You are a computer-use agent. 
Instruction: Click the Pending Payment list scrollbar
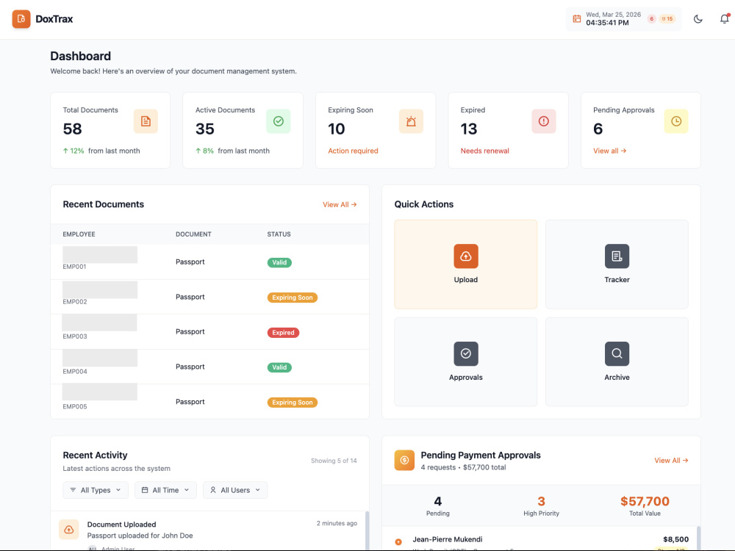click(x=699, y=538)
